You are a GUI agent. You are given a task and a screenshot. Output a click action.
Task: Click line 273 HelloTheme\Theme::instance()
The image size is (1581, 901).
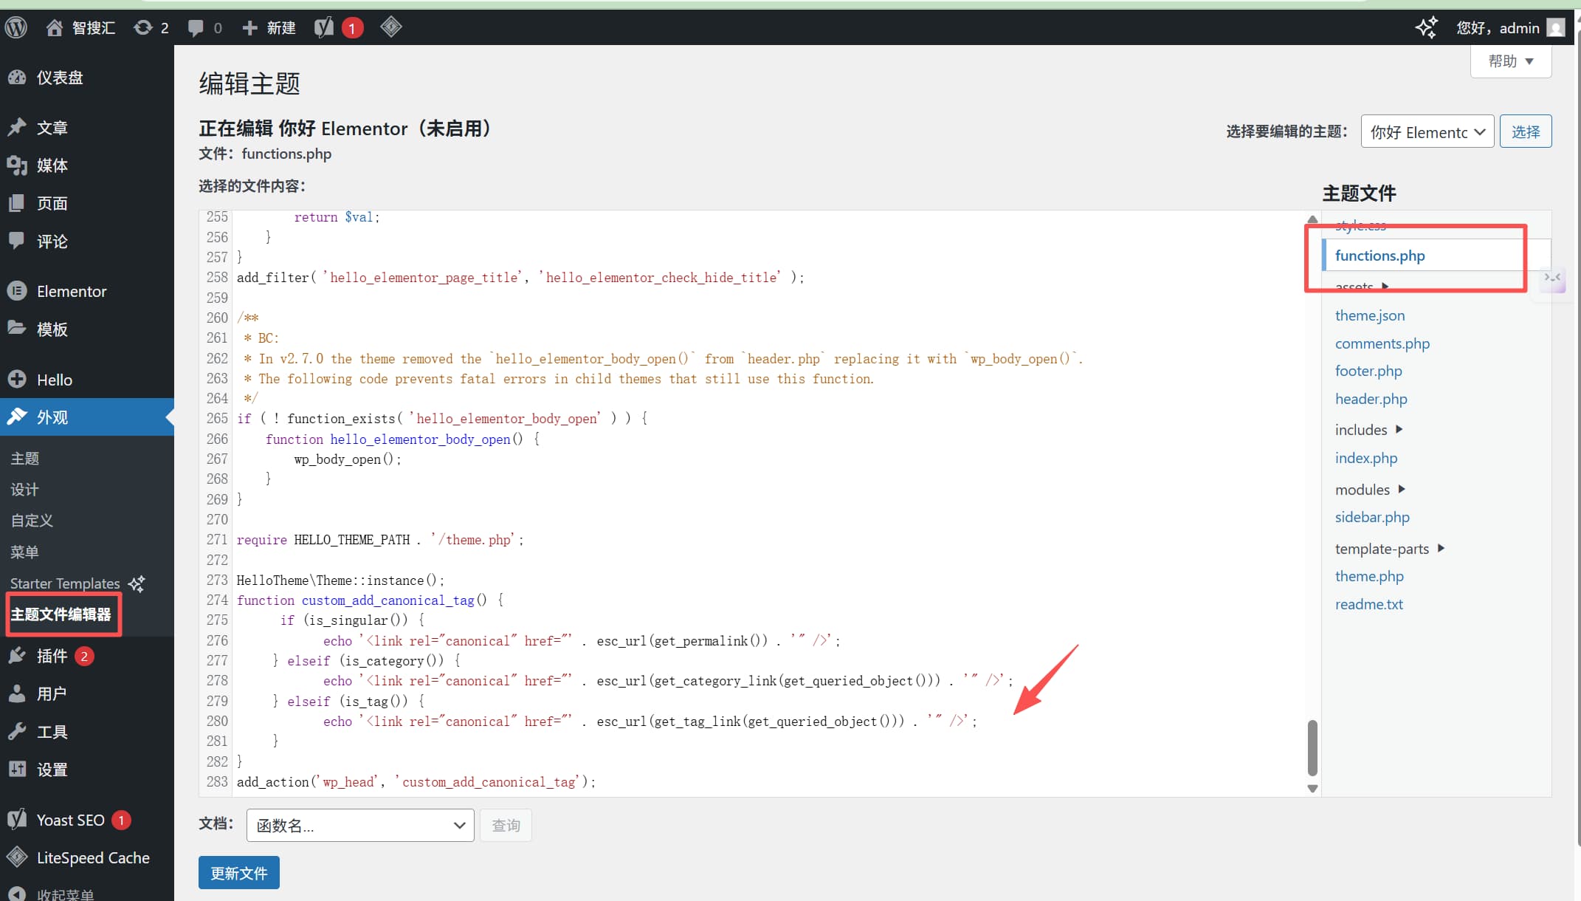tap(340, 580)
